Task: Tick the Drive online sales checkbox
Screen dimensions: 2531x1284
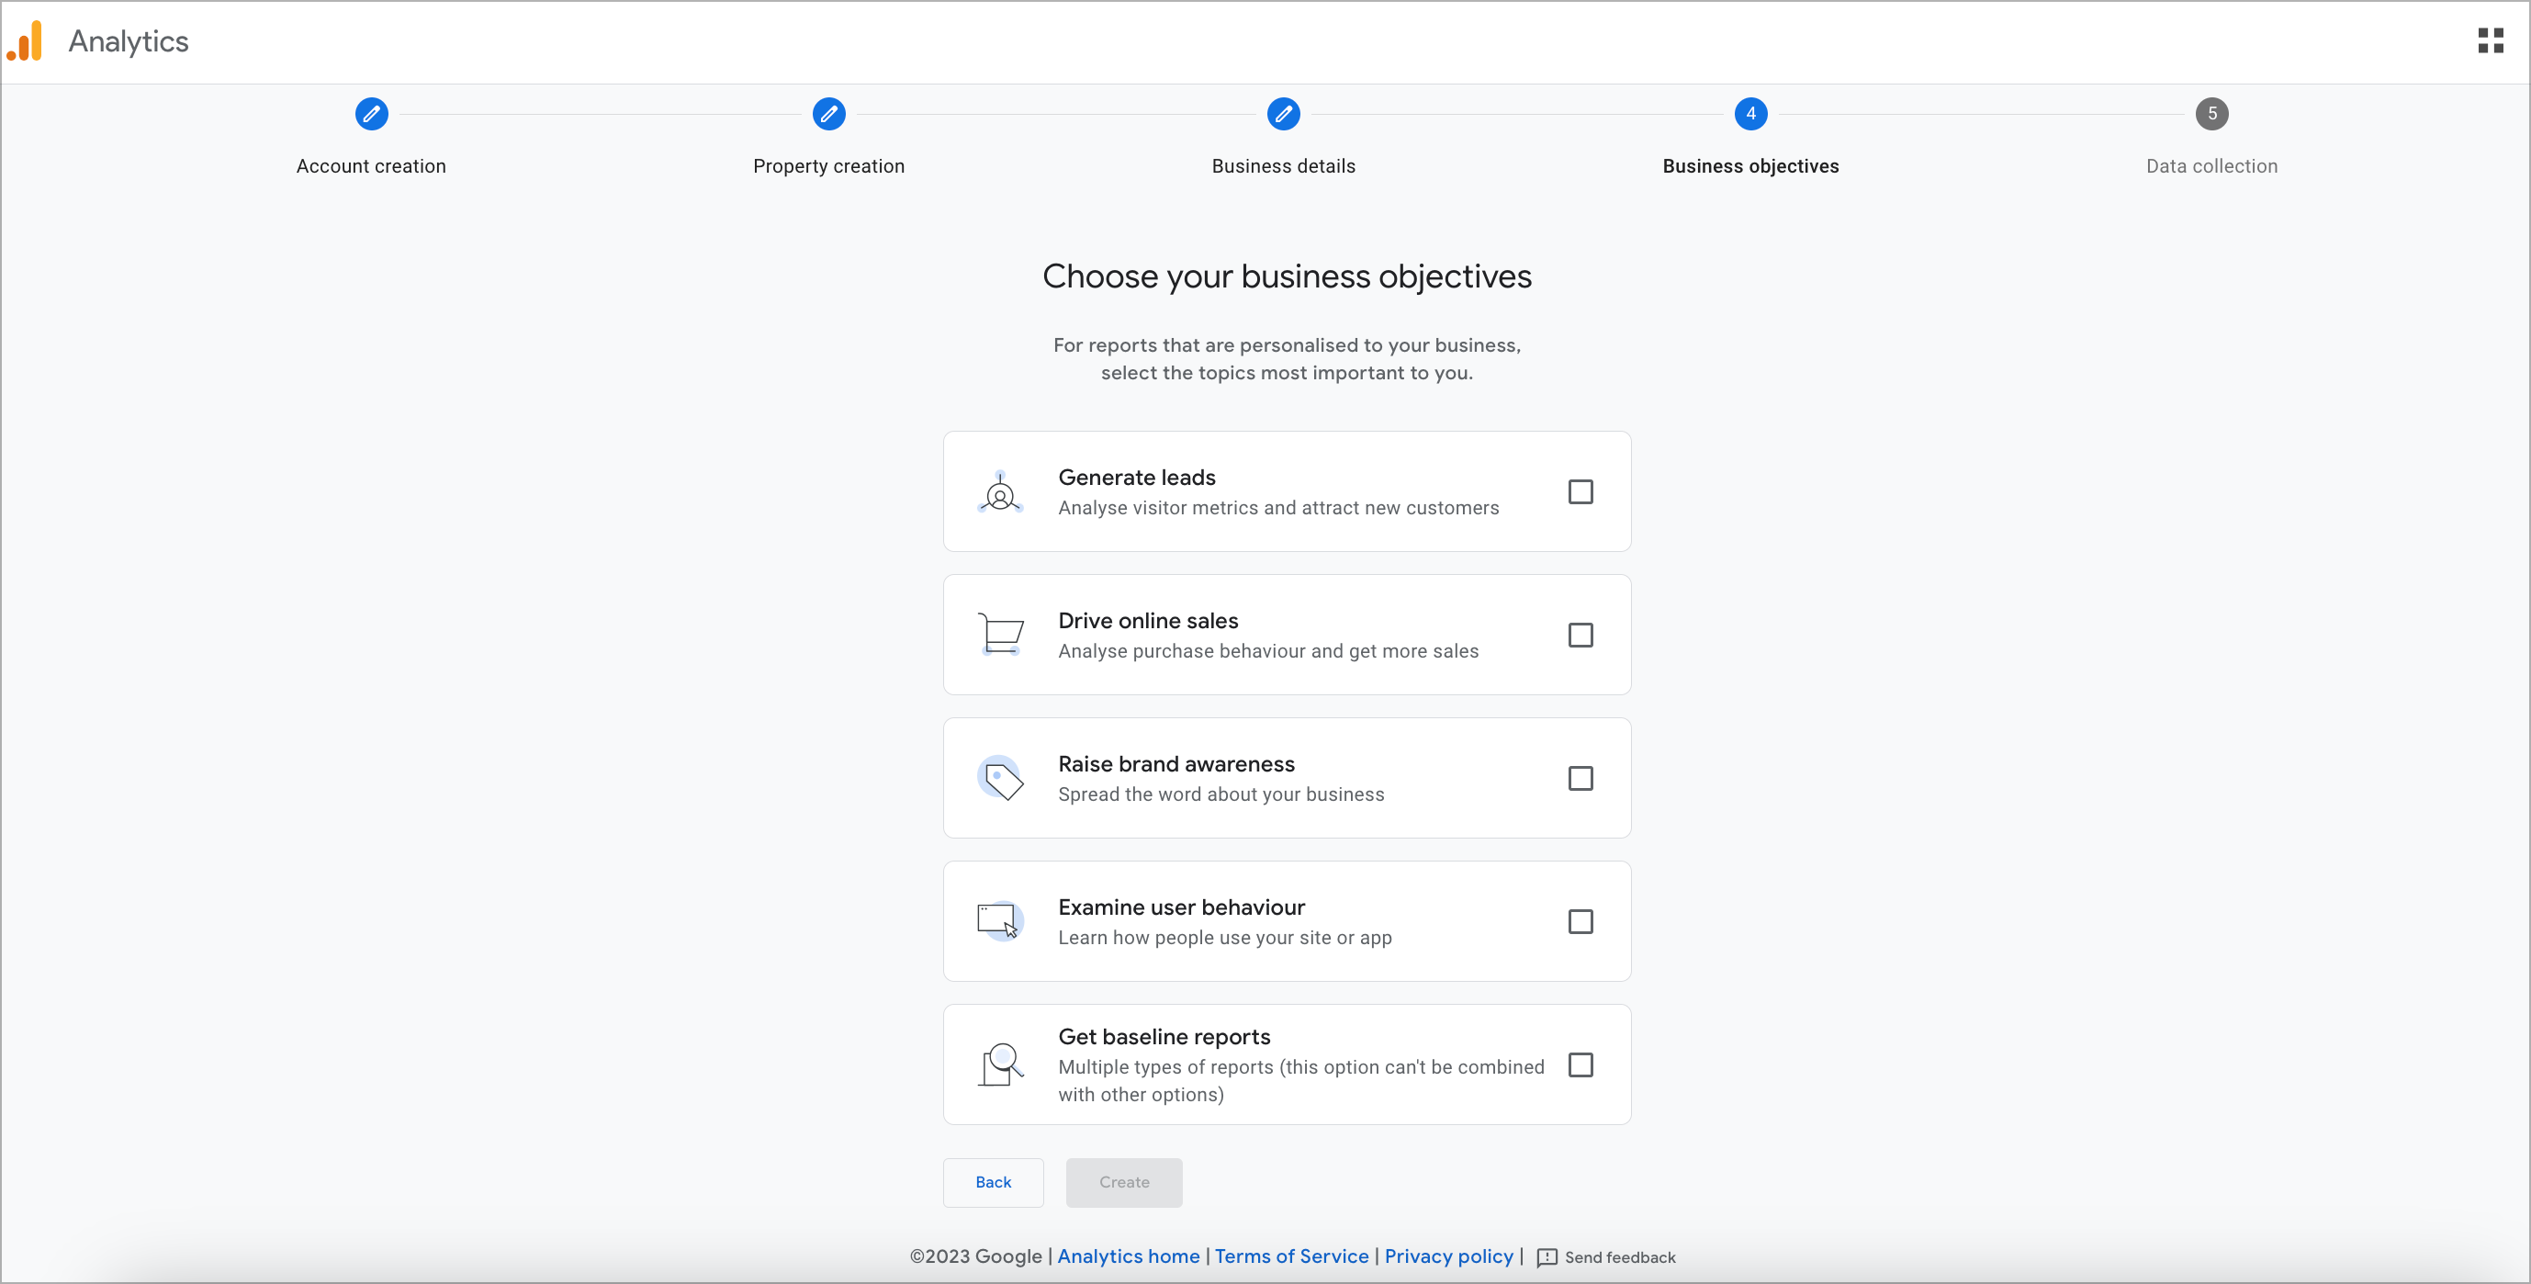Action: [x=1580, y=636]
